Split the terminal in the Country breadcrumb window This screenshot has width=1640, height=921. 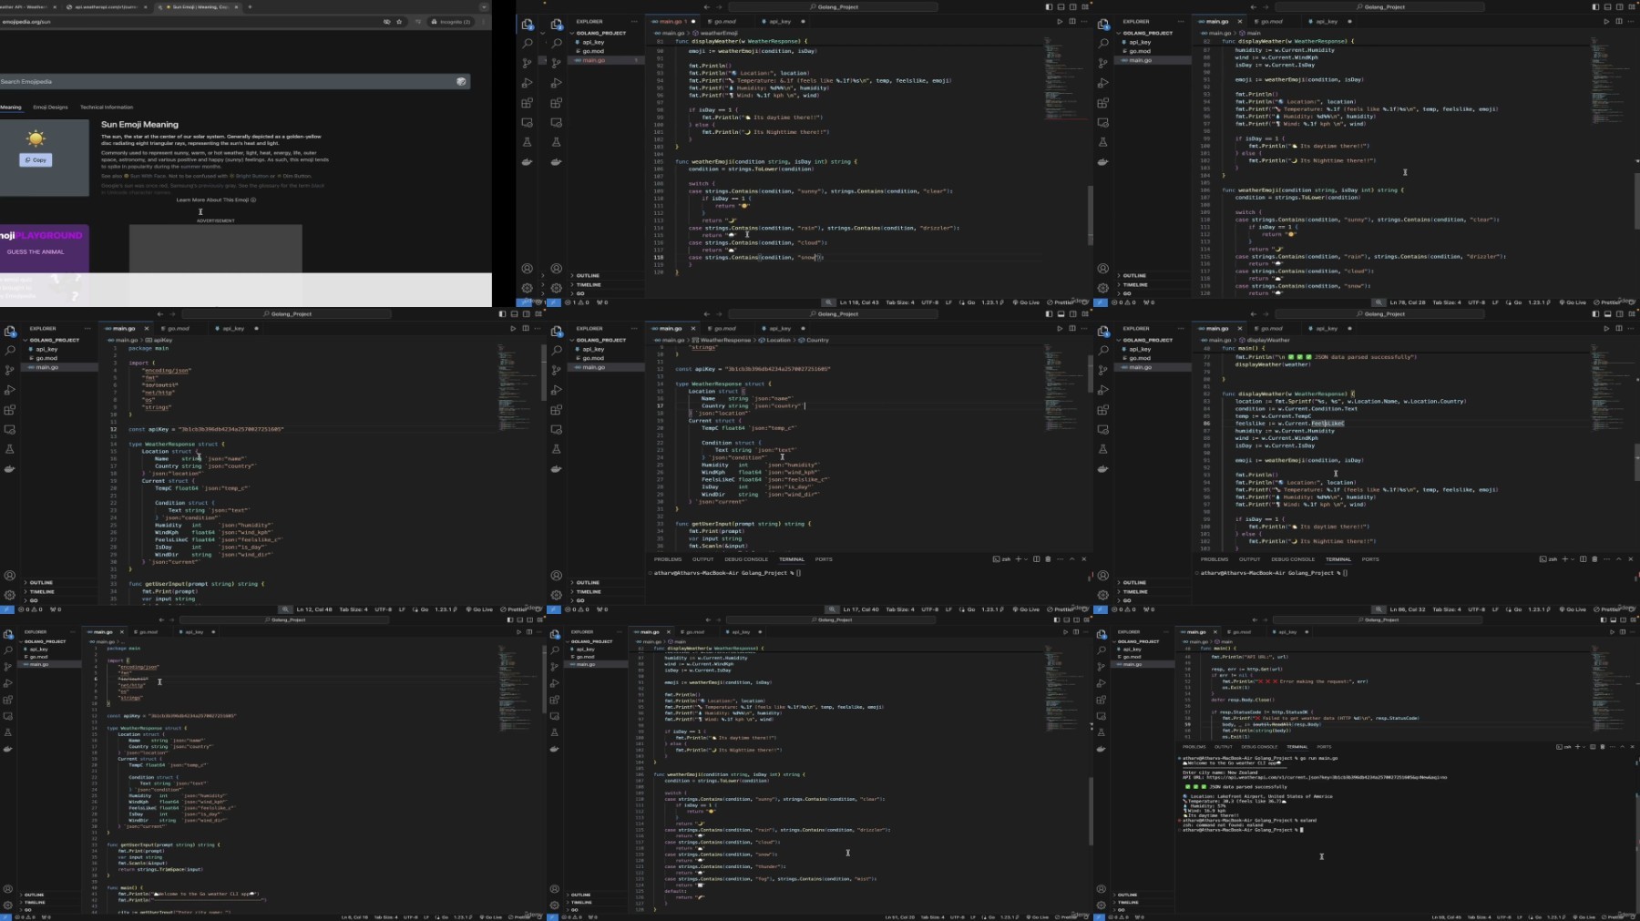tap(1037, 559)
